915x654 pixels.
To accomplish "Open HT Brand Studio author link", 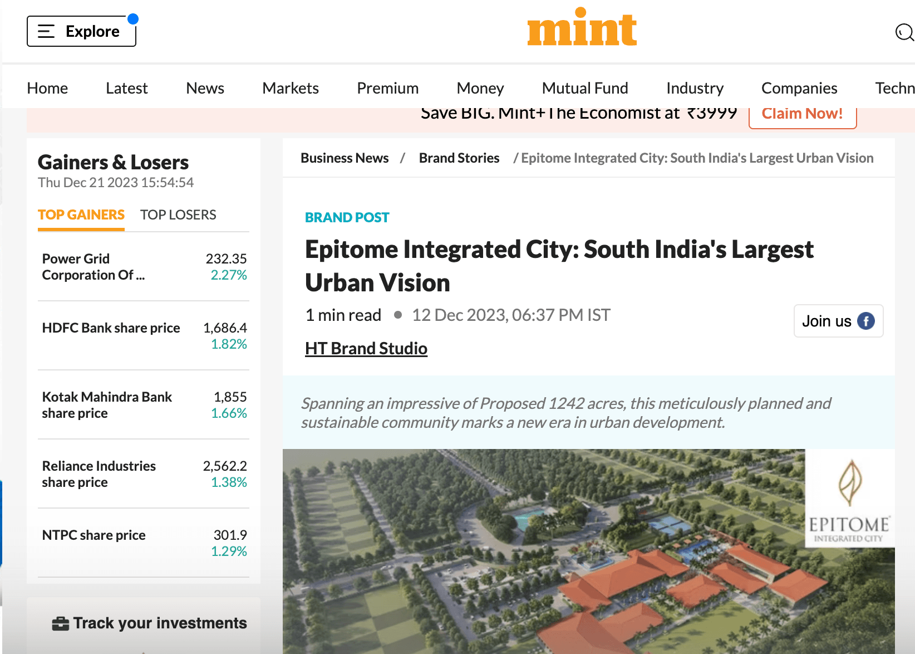I will 366,349.
